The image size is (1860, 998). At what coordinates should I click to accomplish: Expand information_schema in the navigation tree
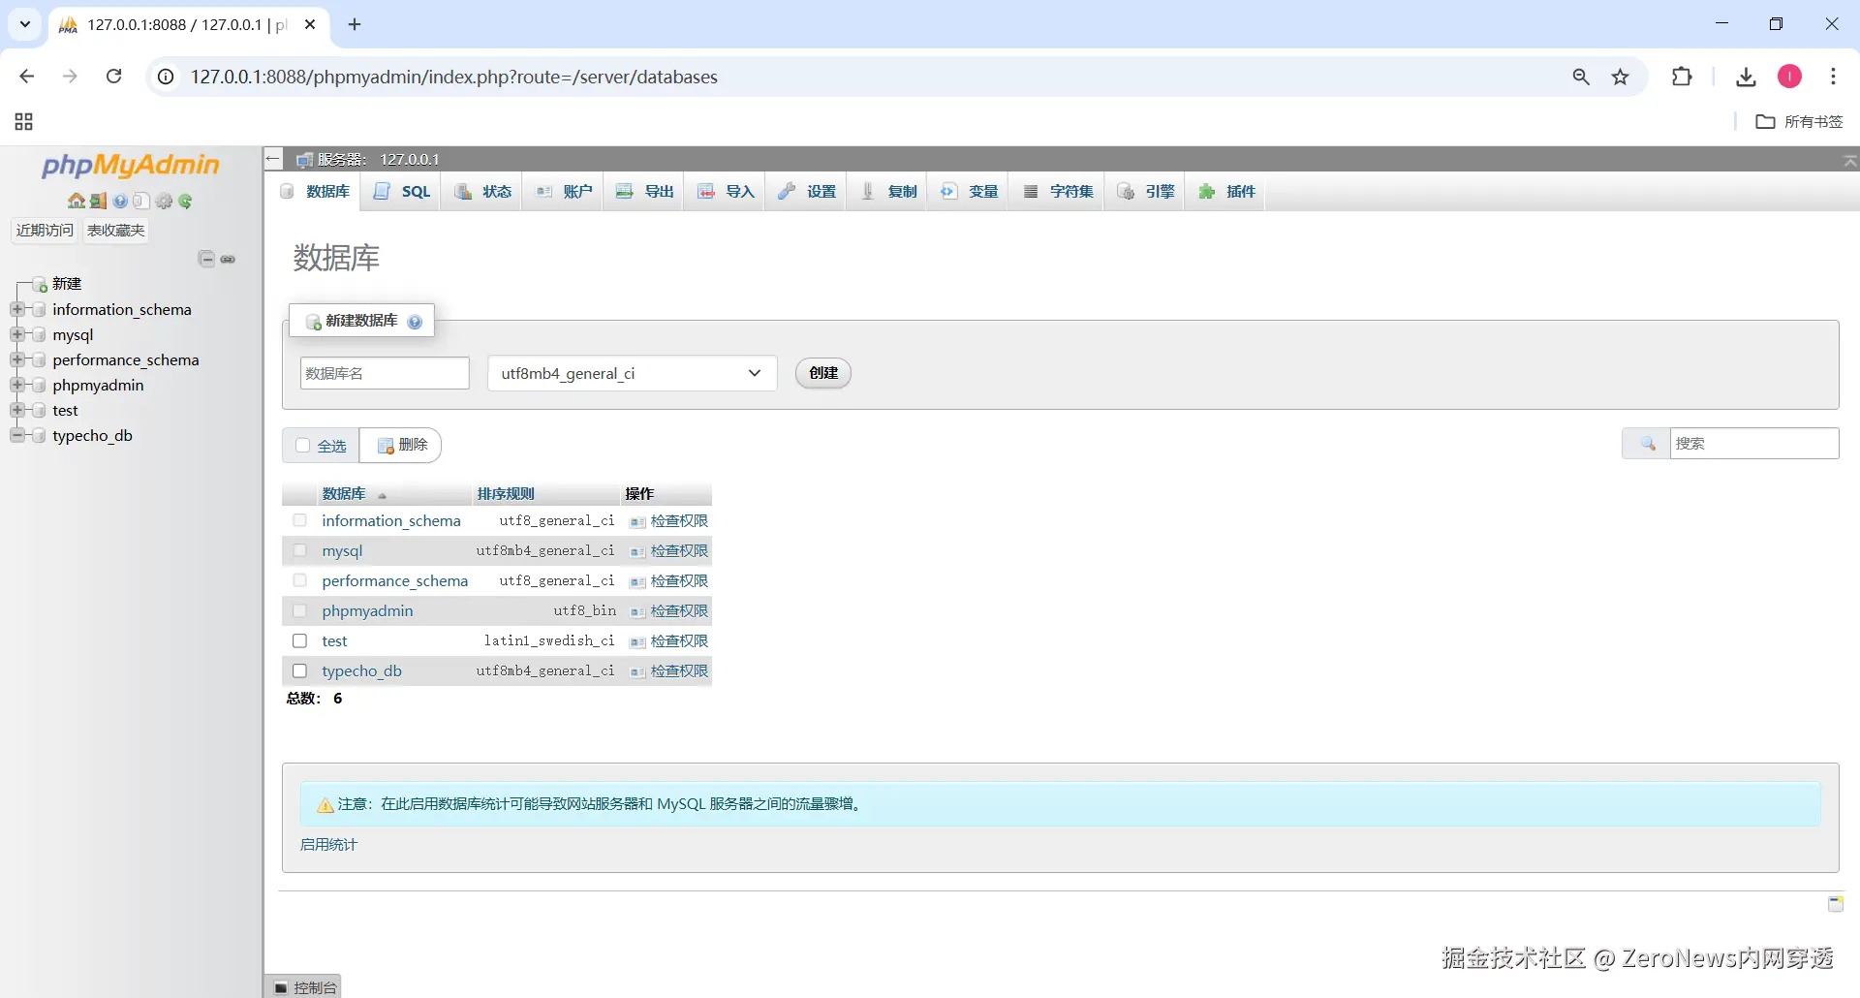point(16,310)
